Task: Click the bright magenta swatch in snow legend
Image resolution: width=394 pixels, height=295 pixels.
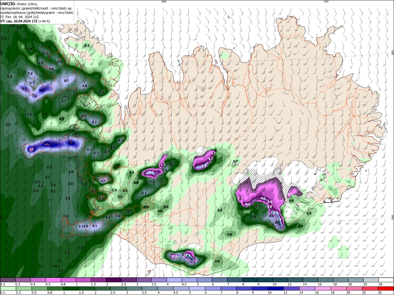Action: [x=53, y=280]
